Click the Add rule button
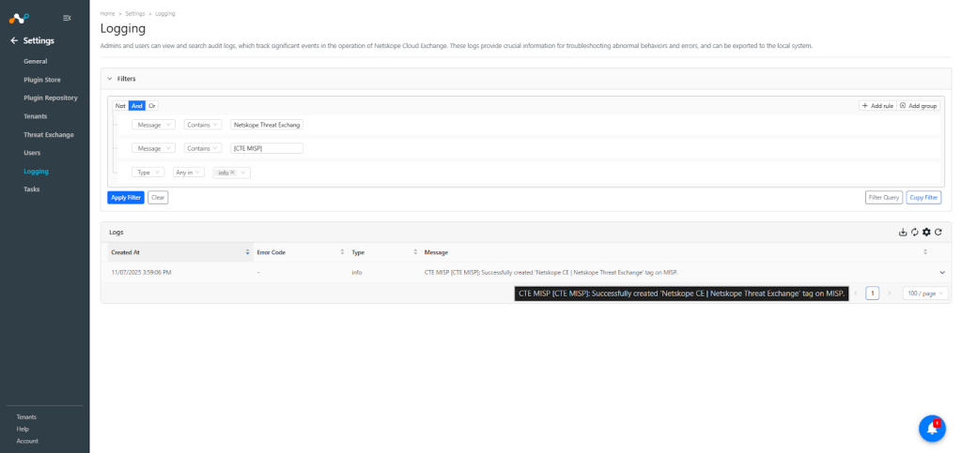The height and width of the screenshot is (453, 962). click(877, 106)
